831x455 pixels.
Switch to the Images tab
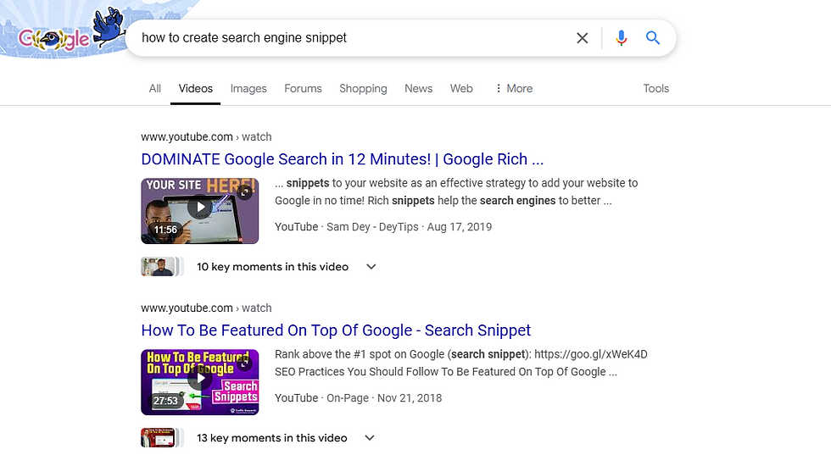coord(248,88)
